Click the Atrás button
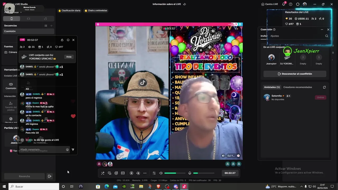Image resolution: width=338 pixels, height=190 pixels. click(69, 57)
